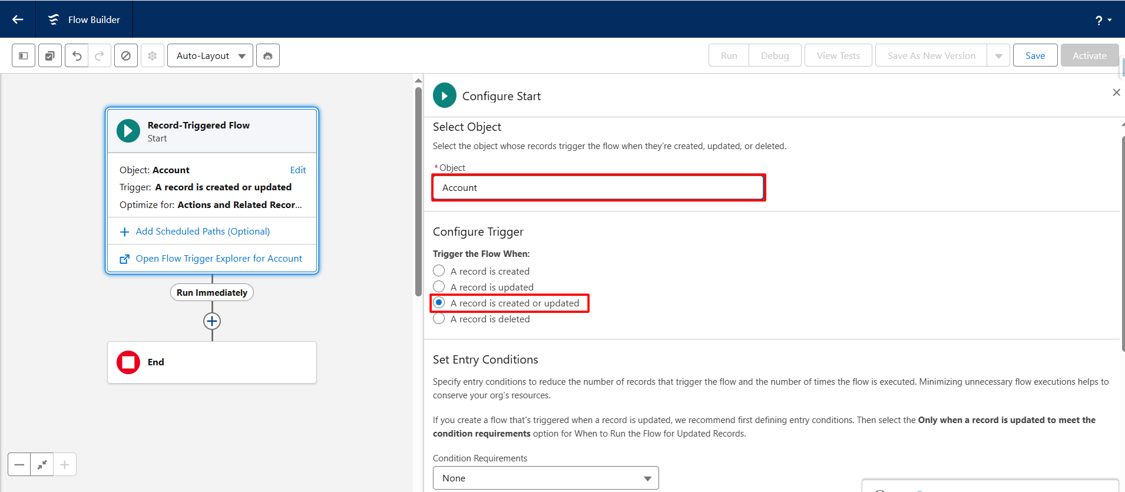The width and height of the screenshot is (1125, 492).
Task: Click Add Scheduled Paths (Optional)
Action: [203, 231]
